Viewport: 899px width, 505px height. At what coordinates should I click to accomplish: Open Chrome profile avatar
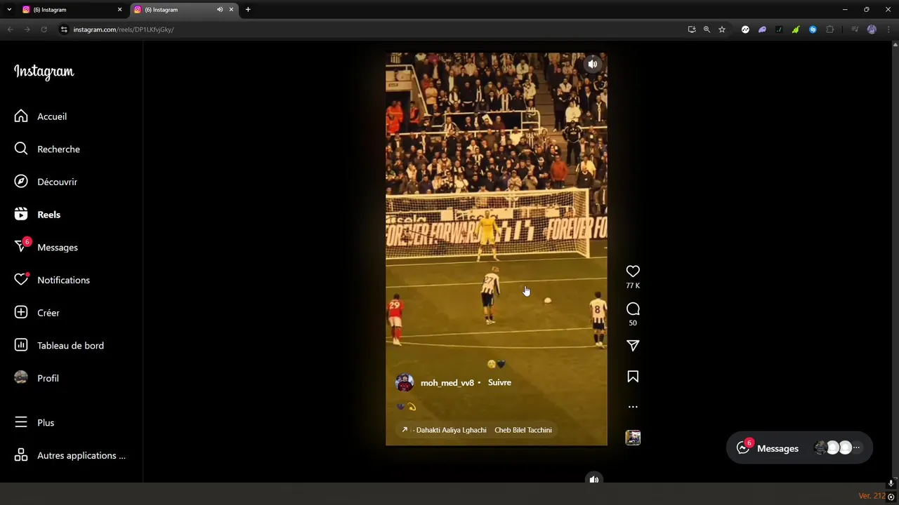pos(872,29)
